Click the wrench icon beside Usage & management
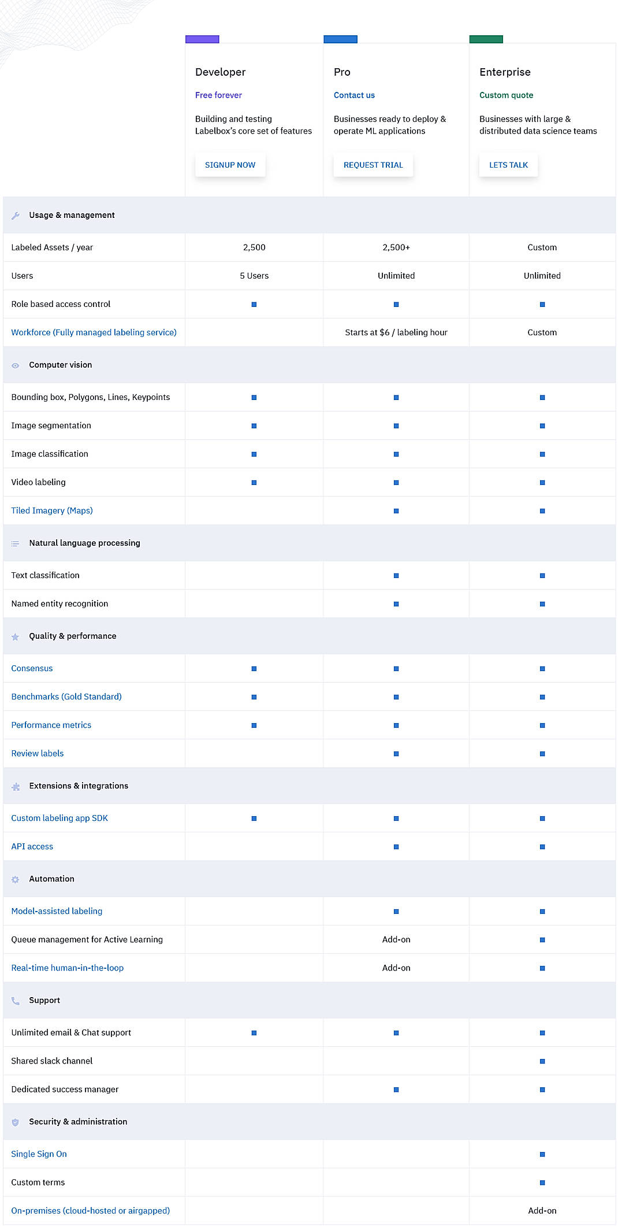 pos(16,215)
